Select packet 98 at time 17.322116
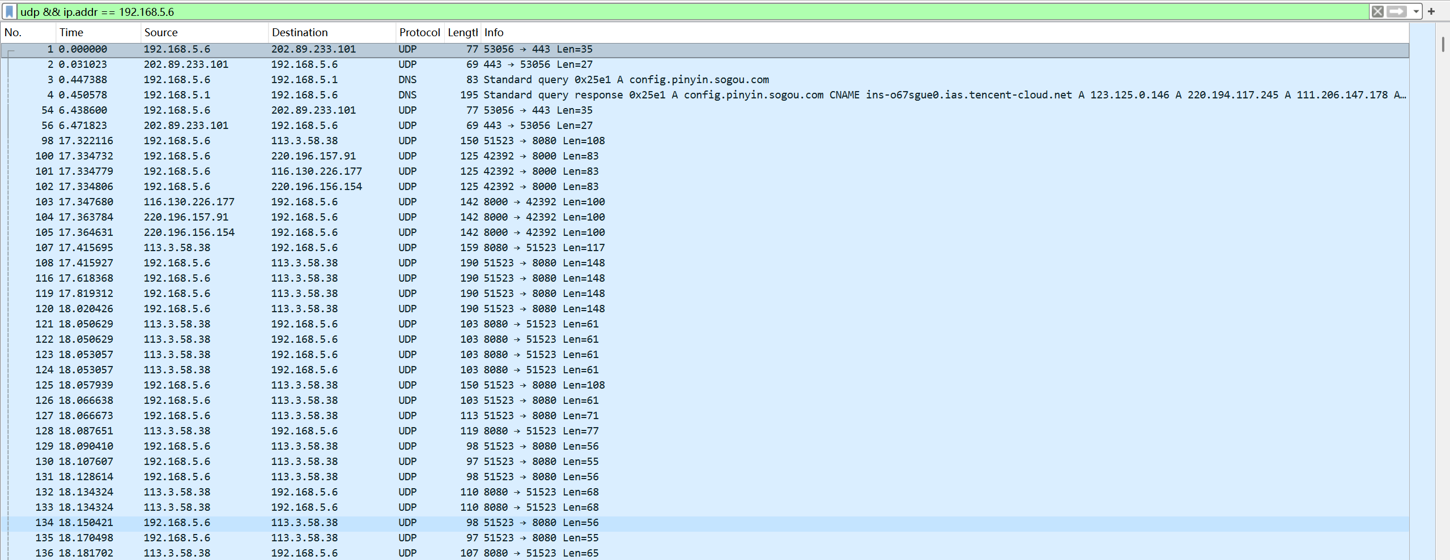Screen dimensions: 1450x560 point(705,141)
